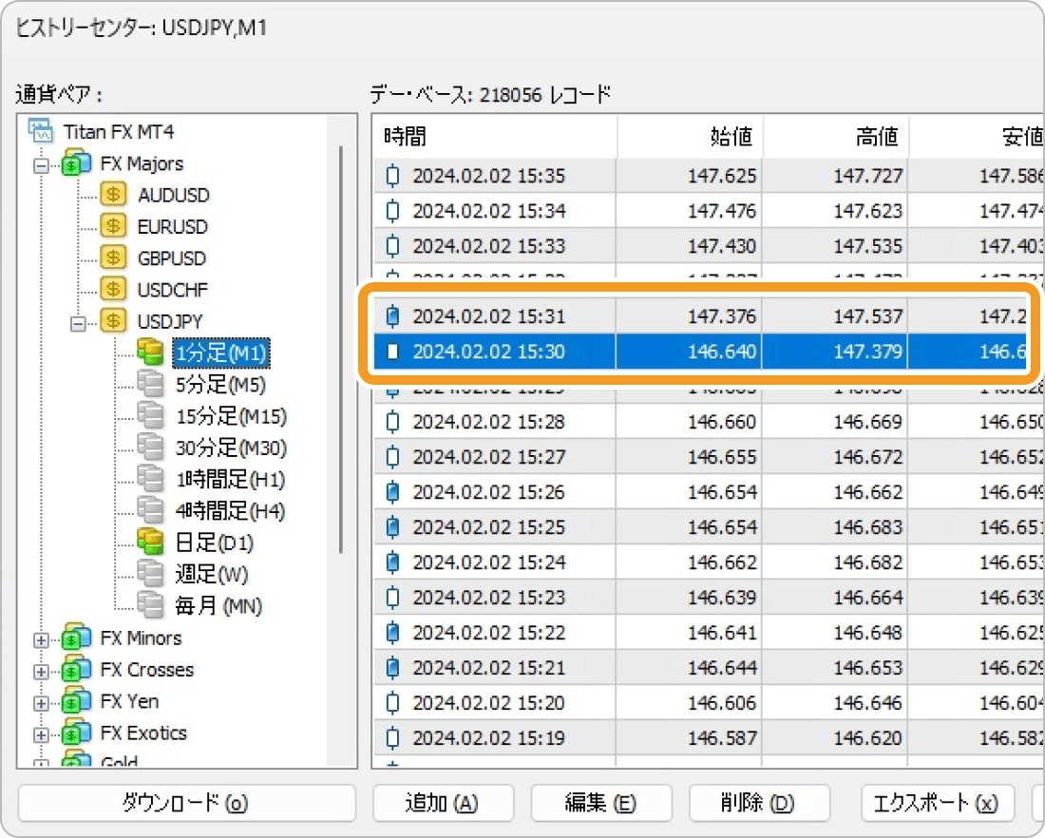The height and width of the screenshot is (838, 1045).
Task: Expand the FX Yen group
Action: tap(41, 703)
